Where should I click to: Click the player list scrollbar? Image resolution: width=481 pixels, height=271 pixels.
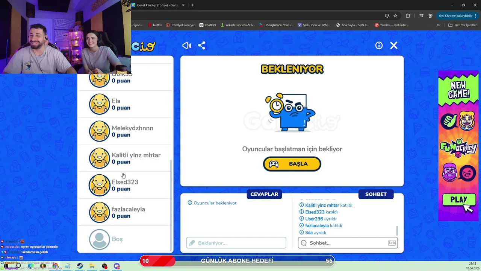pyautogui.click(x=171, y=205)
